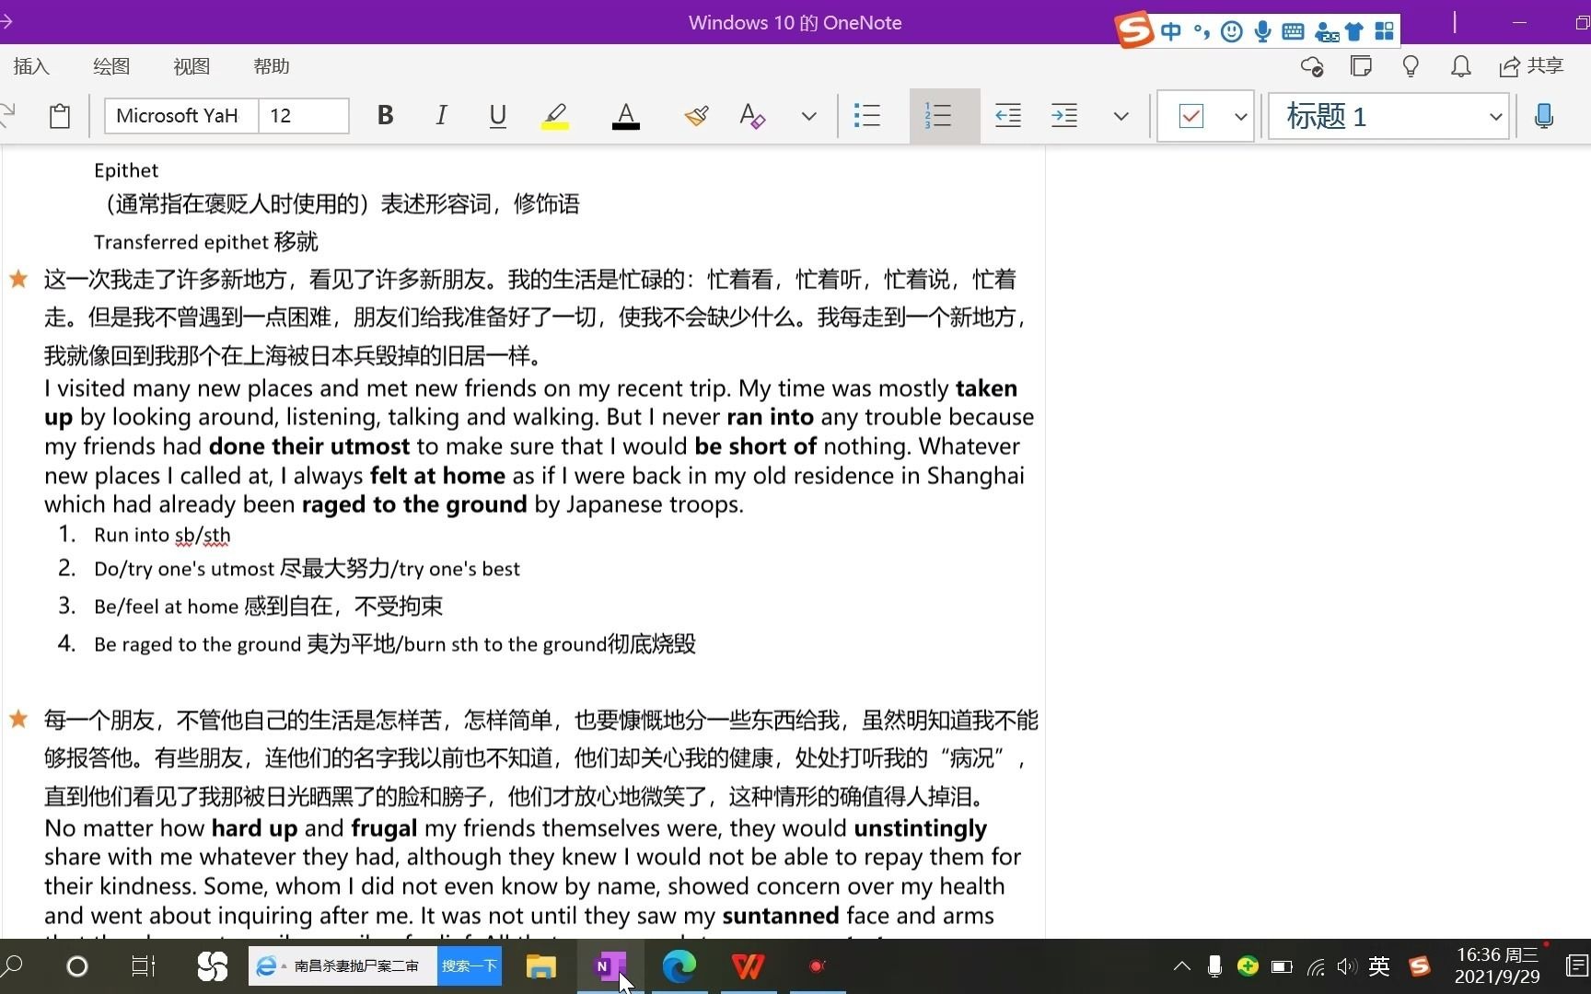Screen dimensions: 1591x994
Task: Click the Transferred epithet line
Action: point(206,242)
